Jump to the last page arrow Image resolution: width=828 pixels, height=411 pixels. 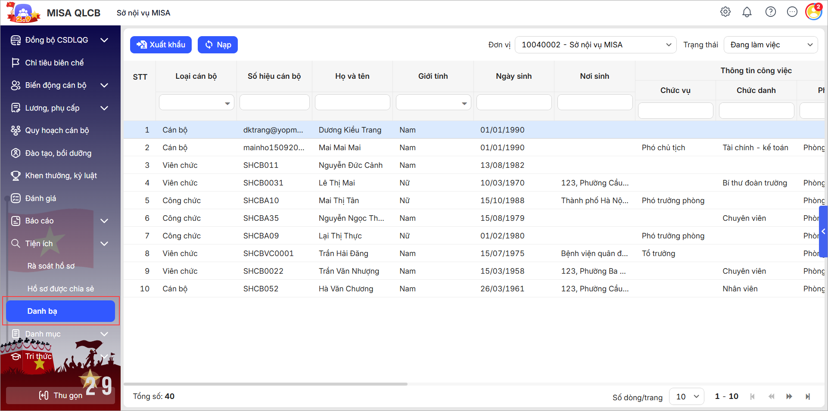(808, 396)
